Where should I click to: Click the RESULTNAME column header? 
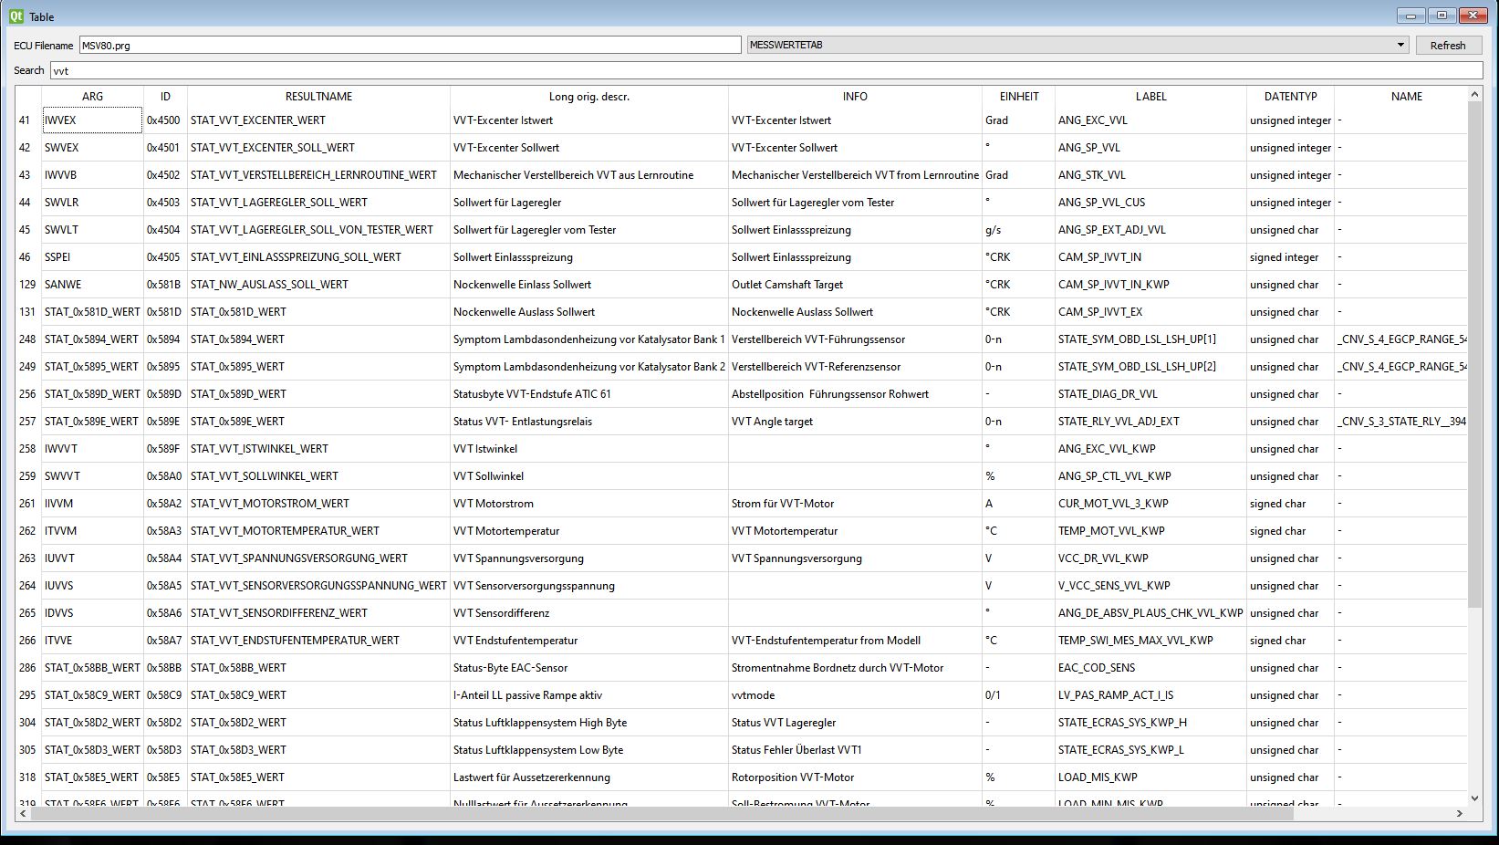point(318,96)
